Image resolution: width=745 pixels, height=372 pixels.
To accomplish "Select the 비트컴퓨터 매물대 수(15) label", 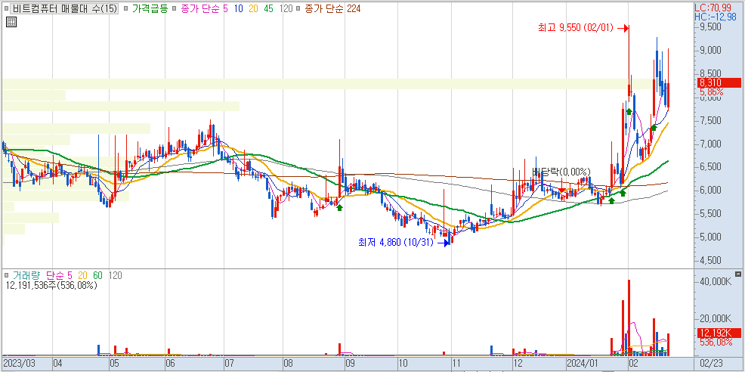I will [65, 8].
